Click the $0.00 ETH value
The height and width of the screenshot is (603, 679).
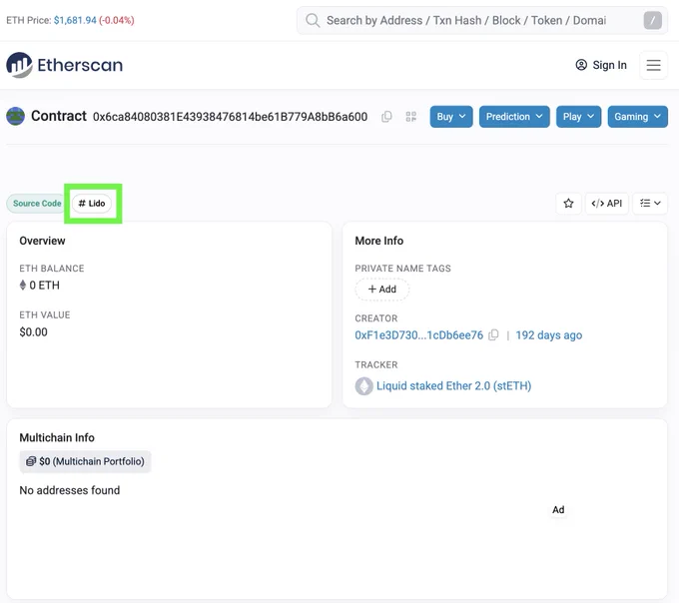[33, 332]
